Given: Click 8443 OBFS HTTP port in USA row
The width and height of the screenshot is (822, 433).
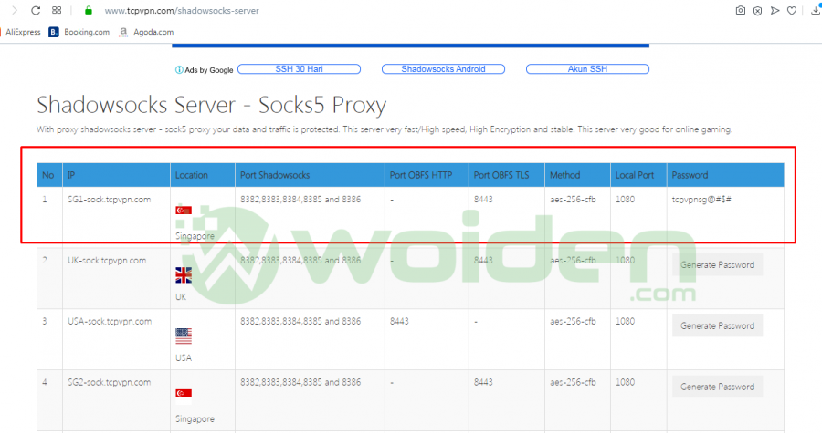Looking at the screenshot, I should [x=399, y=321].
